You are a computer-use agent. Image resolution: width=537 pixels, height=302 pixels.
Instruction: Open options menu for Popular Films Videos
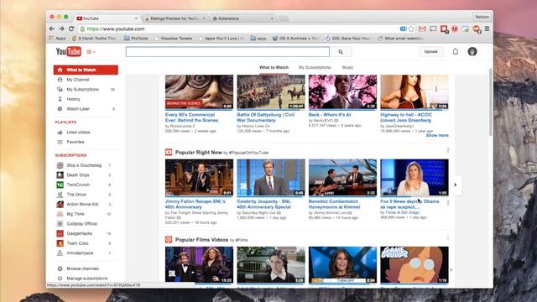[448, 237]
